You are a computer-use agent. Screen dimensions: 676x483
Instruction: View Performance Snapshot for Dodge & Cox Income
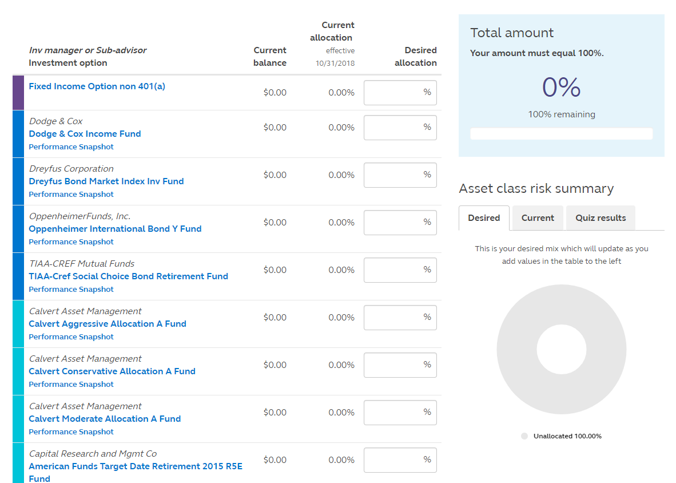[71, 147]
